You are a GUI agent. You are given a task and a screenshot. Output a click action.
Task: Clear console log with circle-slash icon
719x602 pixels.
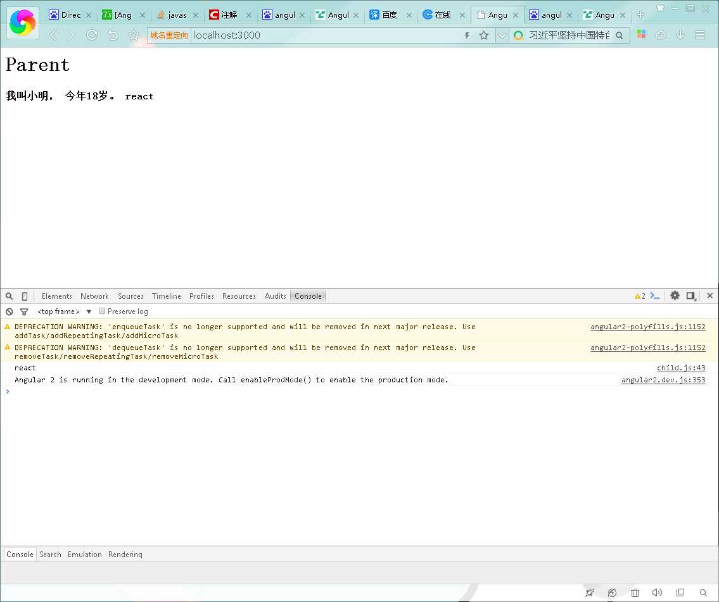click(9, 311)
